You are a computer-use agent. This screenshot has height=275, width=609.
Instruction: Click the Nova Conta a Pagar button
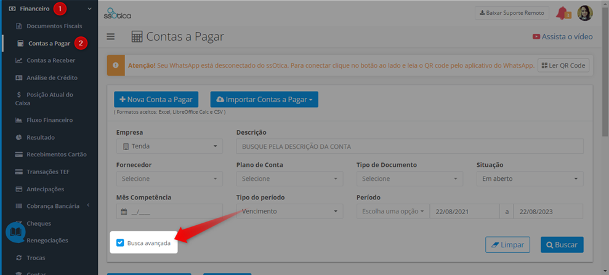pyautogui.click(x=156, y=99)
